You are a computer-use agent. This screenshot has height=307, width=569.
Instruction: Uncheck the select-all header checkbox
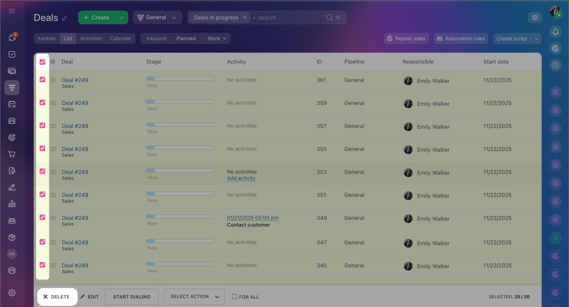[x=43, y=62]
